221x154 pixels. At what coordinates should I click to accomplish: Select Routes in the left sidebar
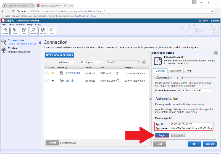click(x=12, y=48)
